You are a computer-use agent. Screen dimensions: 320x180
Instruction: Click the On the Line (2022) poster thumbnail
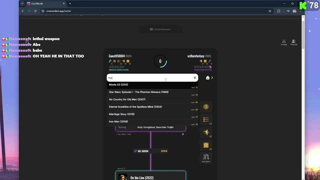(x=122, y=177)
